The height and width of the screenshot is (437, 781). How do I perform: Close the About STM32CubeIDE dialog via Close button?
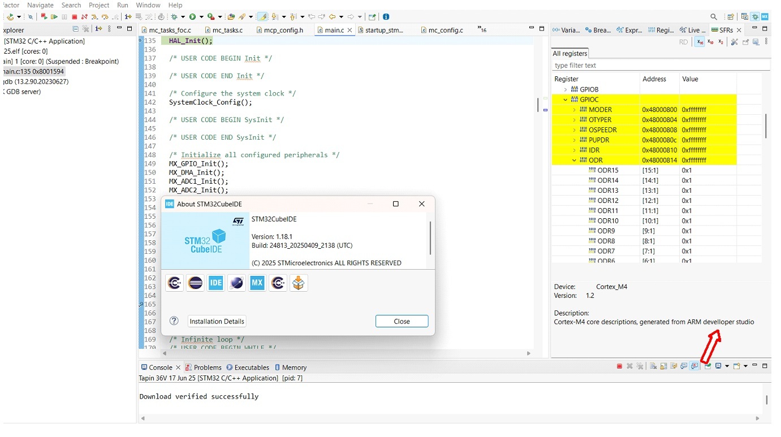point(402,321)
